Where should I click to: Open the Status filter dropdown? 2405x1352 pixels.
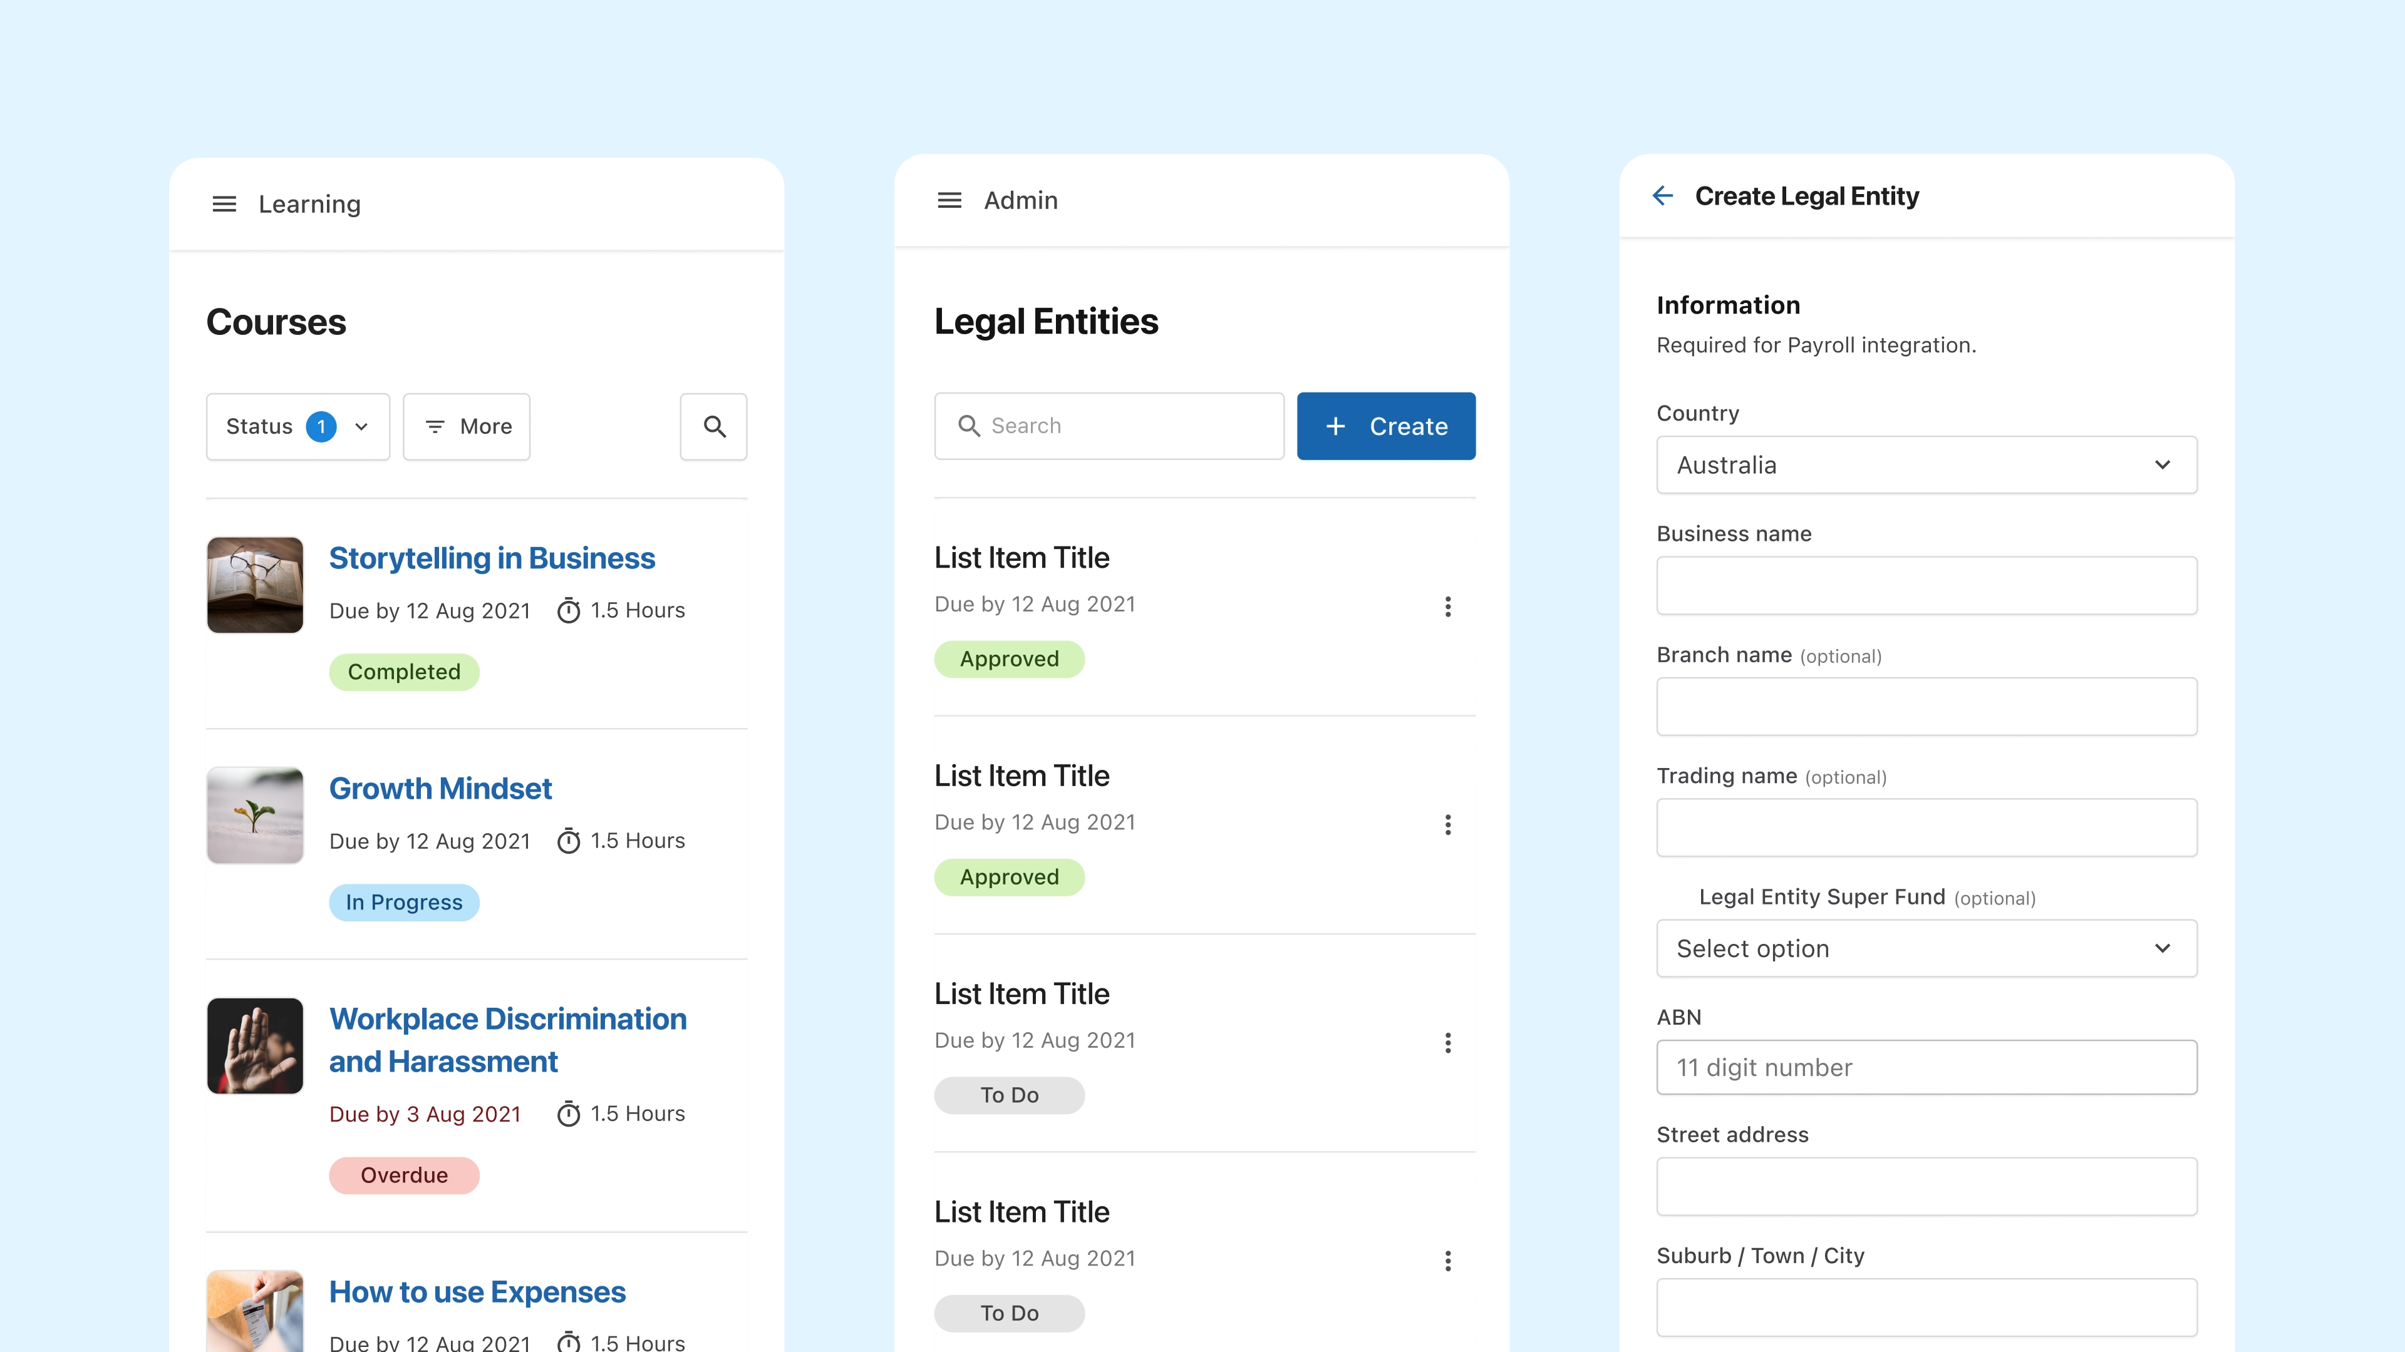point(298,426)
